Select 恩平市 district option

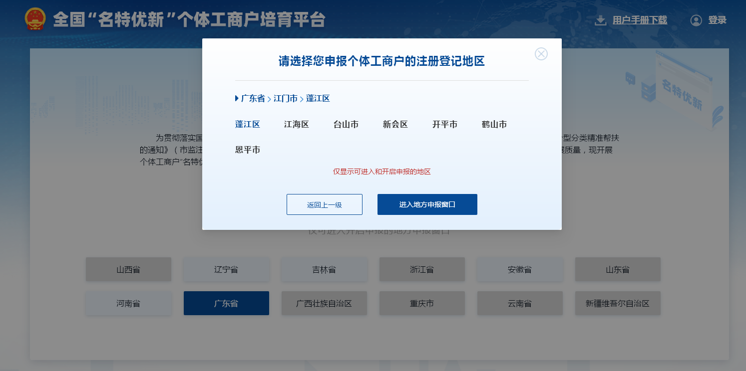coord(248,149)
